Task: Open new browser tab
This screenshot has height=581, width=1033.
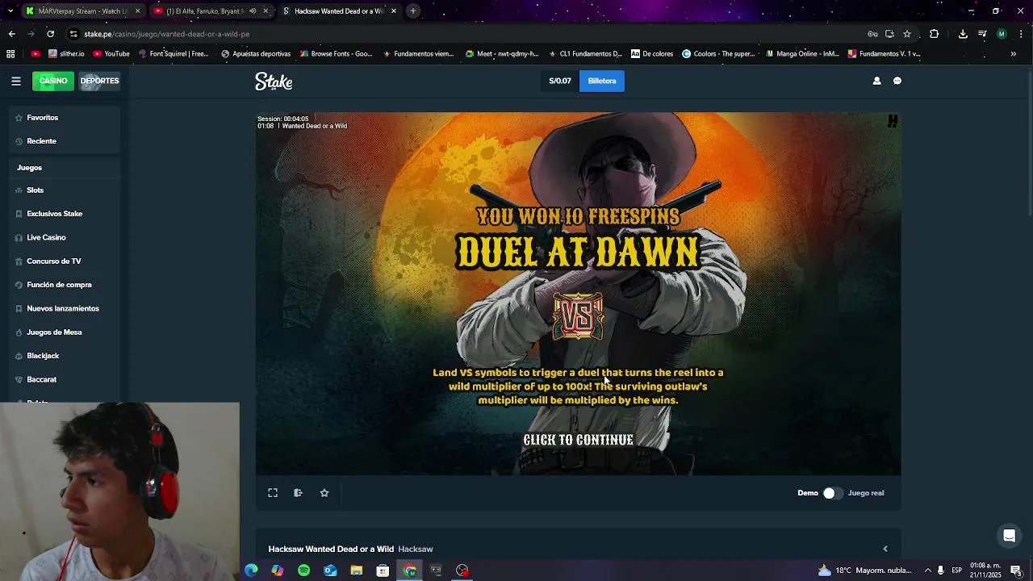Action: [412, 11]
